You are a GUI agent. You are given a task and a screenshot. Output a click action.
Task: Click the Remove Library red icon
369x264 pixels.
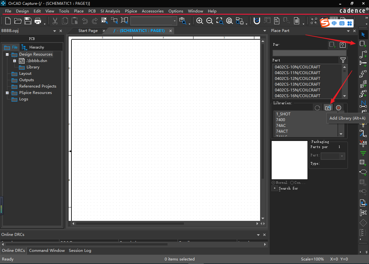tap(338, 108)
